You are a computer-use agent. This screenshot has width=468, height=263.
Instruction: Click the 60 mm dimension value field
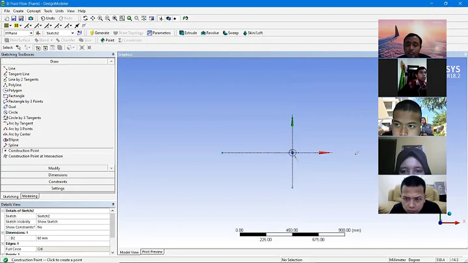click(73, 238)
